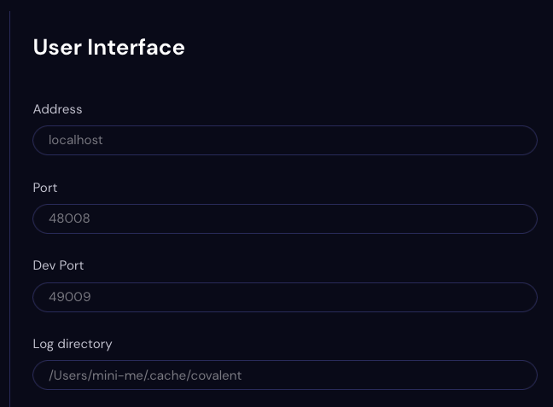Click the User Interface section heading
Viewport: 553px width, 407px height.
tap(109, 47)
